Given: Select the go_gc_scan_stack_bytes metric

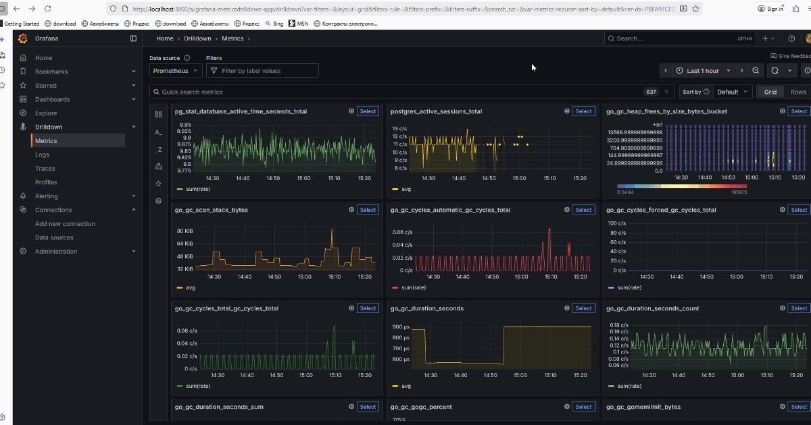Looking at the screenshot, I should [x=368, y=210].
